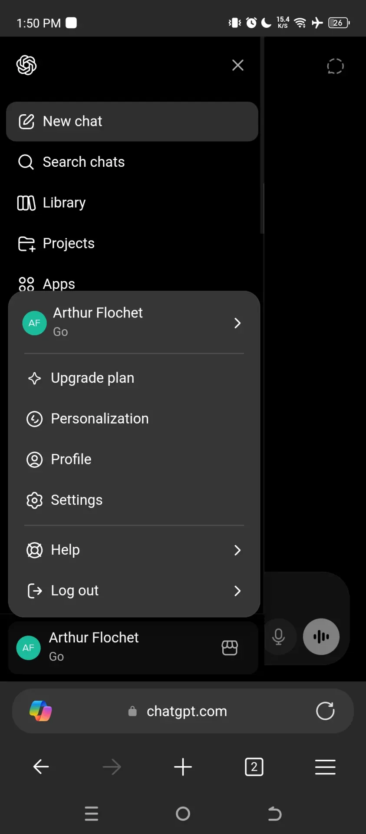Open the browser tabs counter
Viewport: 366px width, 834px height.
click(254, 767)
